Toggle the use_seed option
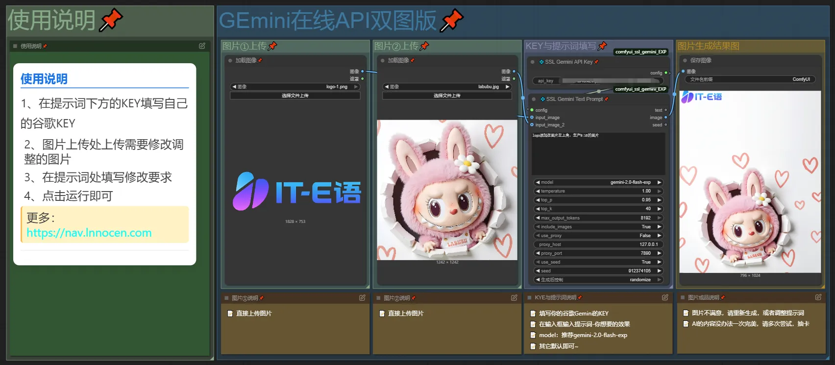 [x=598, y=262]
